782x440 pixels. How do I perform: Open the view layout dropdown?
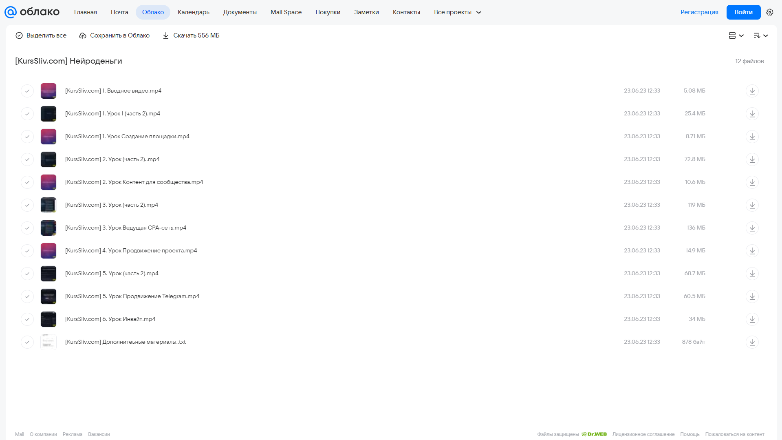coord(736,35)
